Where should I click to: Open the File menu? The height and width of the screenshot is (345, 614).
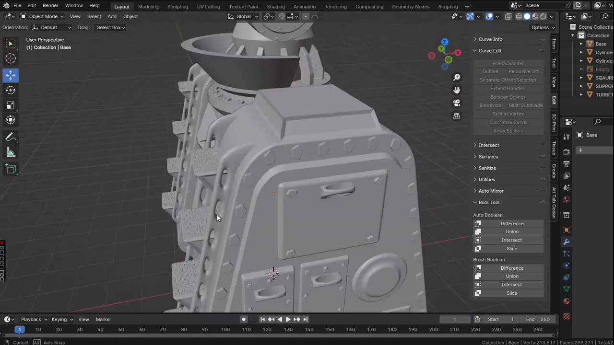point(17,5)
